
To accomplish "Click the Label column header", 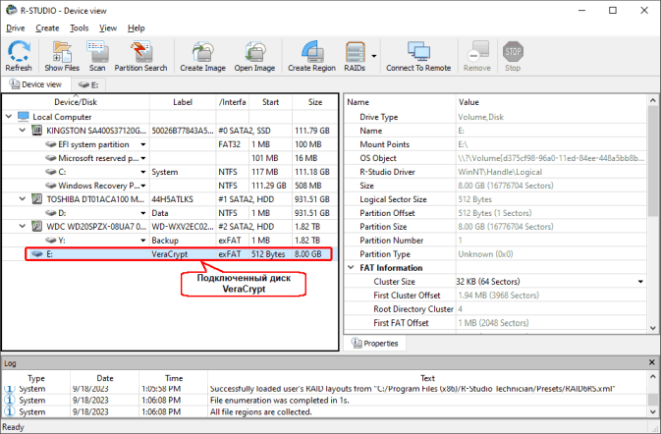I will [x=183, y=102].
